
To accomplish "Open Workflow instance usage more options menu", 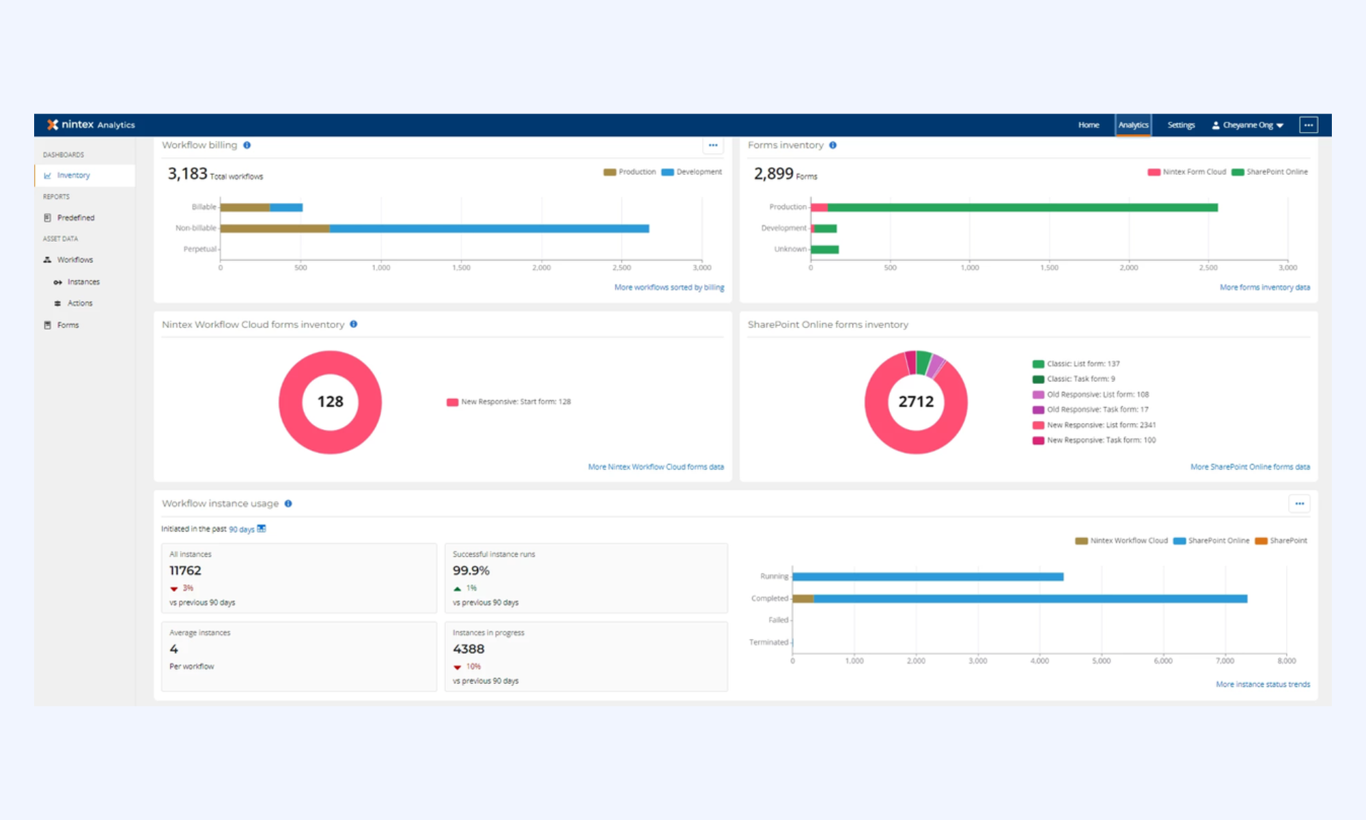I will pos(1300,504).
